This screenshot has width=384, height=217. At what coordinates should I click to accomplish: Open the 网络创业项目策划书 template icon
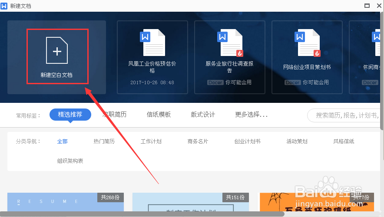(x=307, y=43)
